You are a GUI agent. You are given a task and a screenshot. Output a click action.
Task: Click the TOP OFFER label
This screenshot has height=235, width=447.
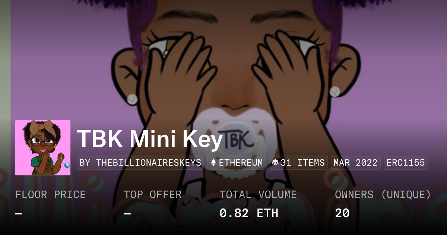pyautogui.click(x=153, y=195)
